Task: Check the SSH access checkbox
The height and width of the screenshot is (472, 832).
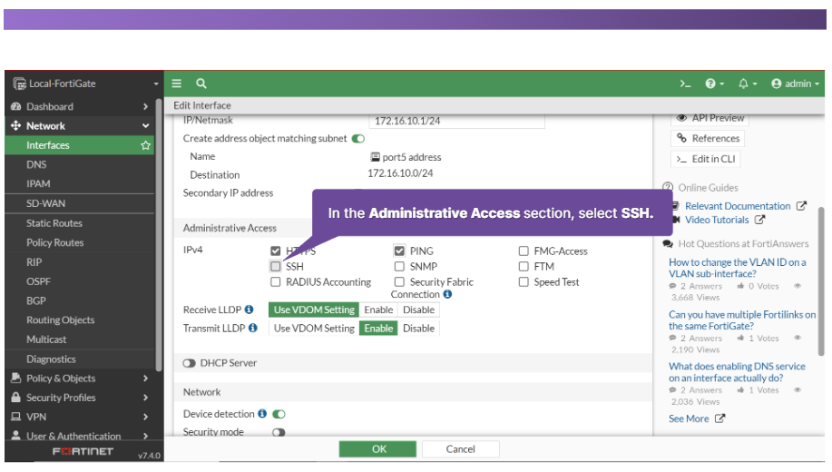Action: pyautogui.click(x=276, y=266)
